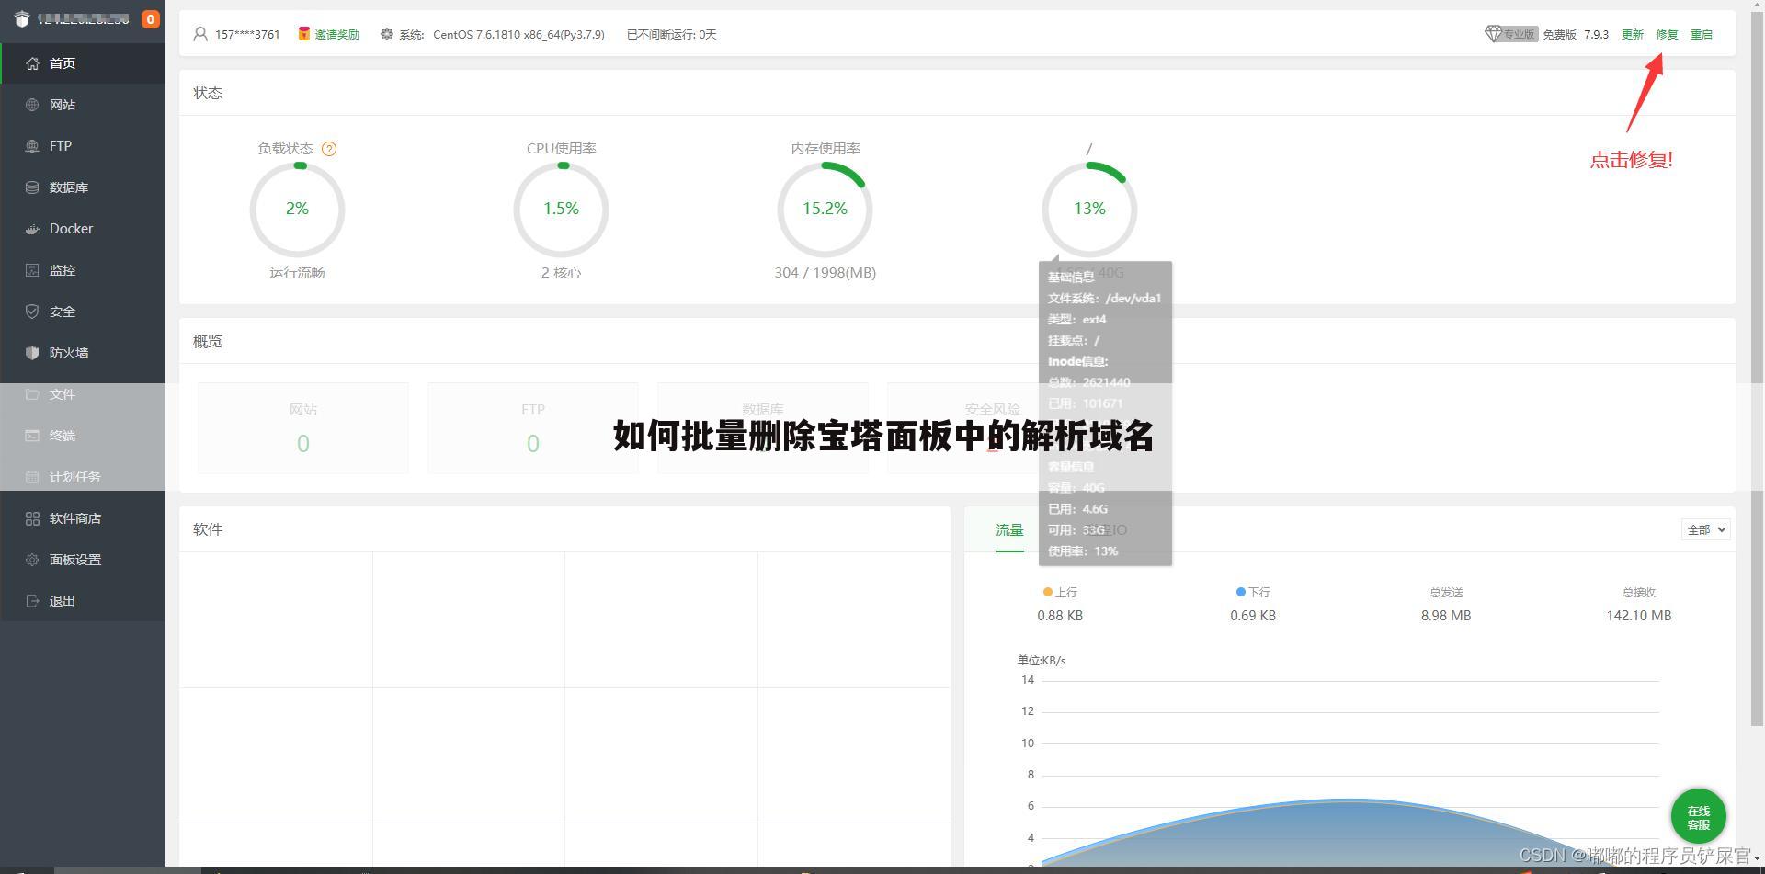Click the system gear icon beside 系统
The height and width of the screenshot is (874, 1765).
(387, 34)
